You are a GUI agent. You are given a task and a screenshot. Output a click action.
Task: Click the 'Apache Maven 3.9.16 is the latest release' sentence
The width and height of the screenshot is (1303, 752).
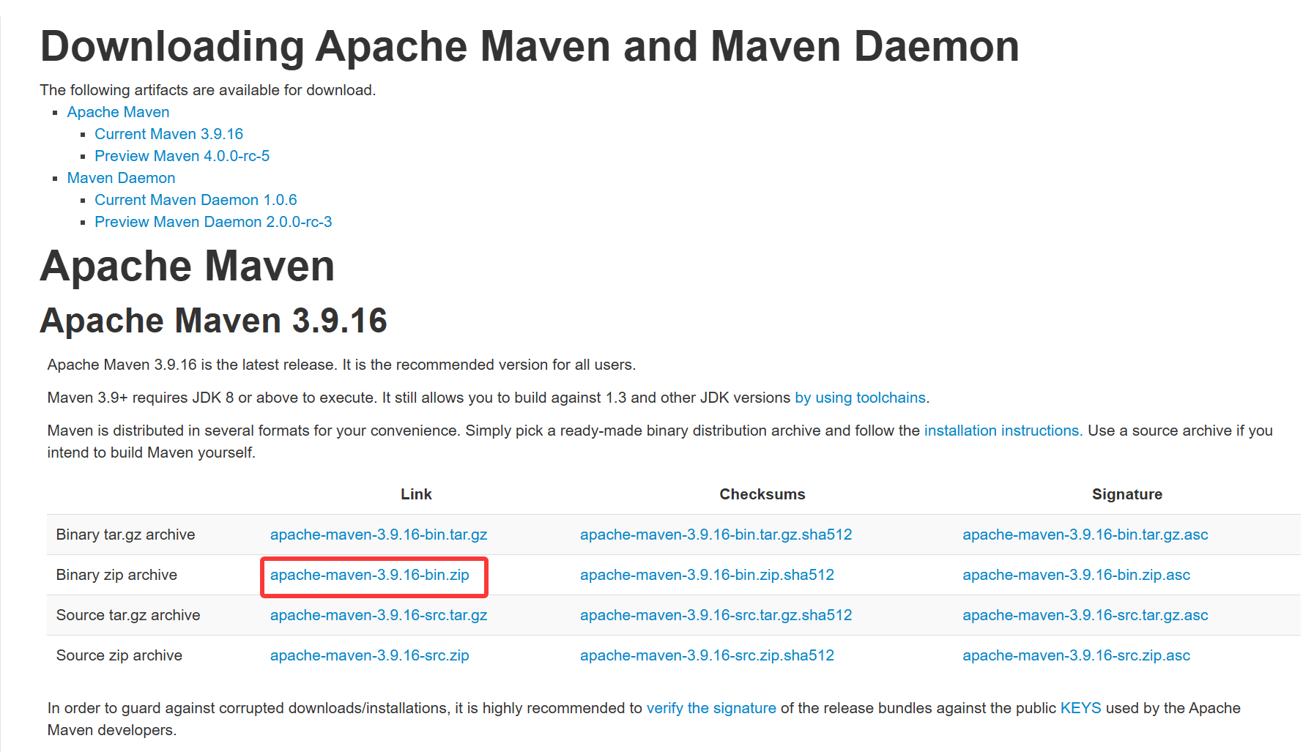341,365
